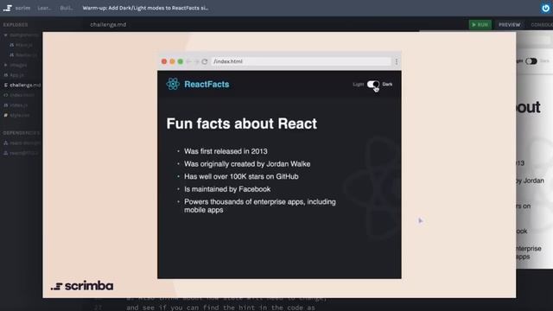Screen dimensions: 553x311
Task: Click the first package under DEPENDENCIES
Action: (x=25, y=143)
